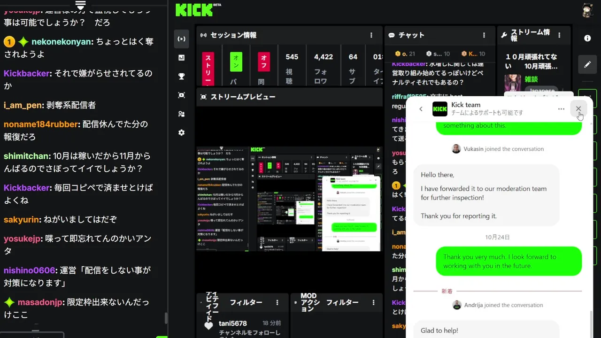
Task: Click the number 1 badge beside nekonekonyan
Action: 9,42
